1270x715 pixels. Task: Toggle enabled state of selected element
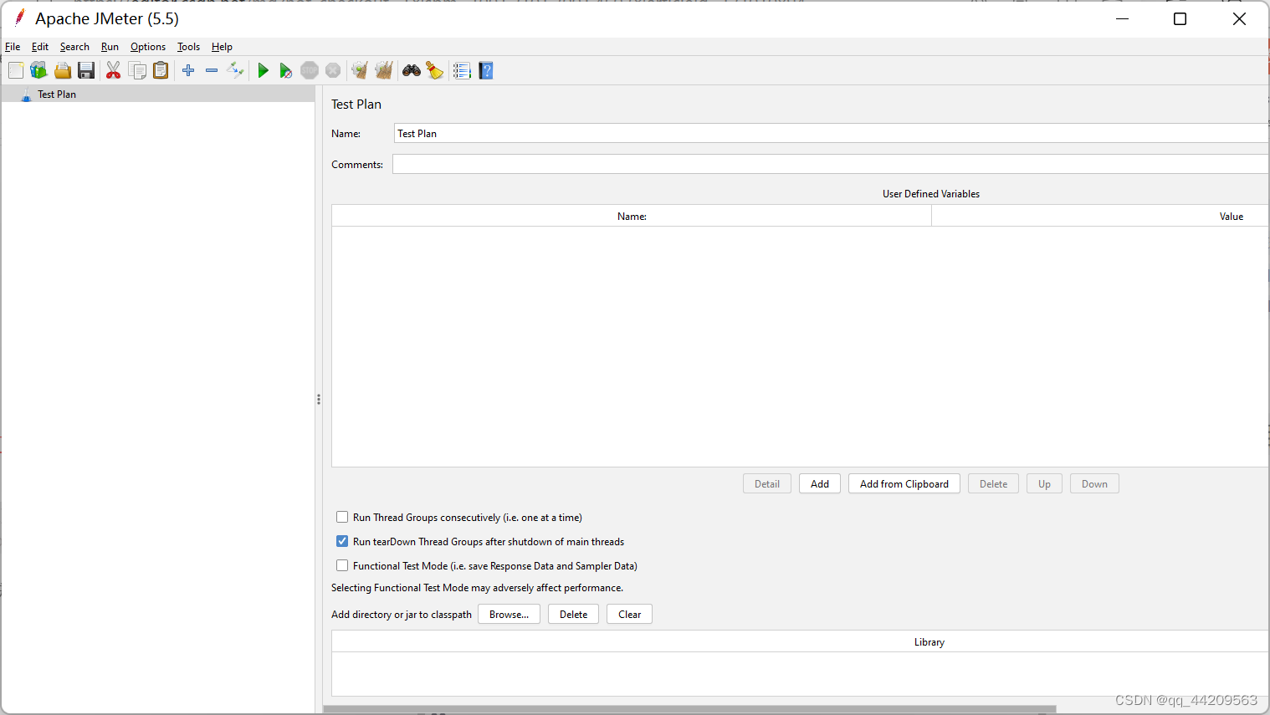coord(235,71)
